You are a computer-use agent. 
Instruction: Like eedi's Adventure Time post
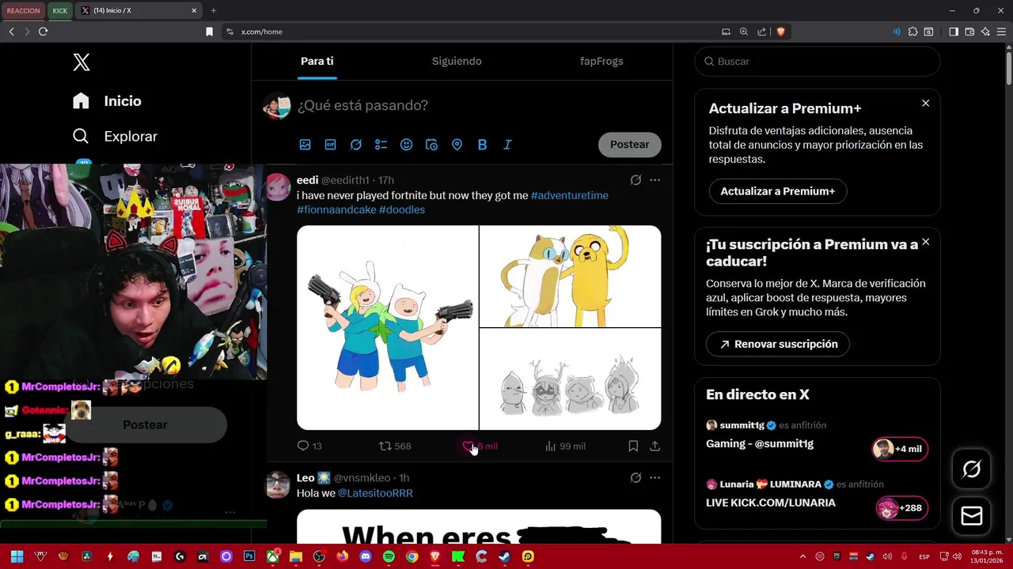[480, 447]
